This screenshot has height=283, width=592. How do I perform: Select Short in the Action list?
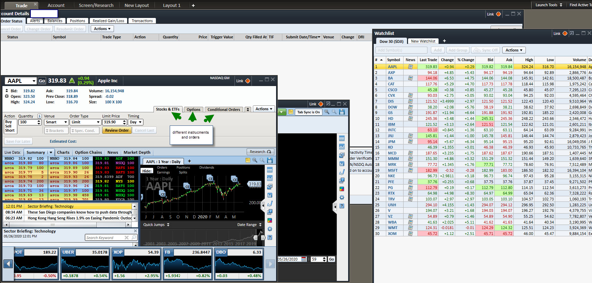click(x=10, y=130)
